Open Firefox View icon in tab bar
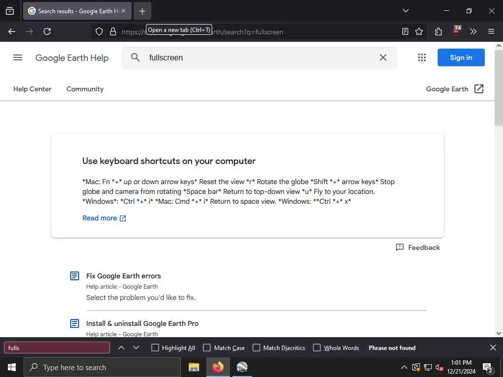This screenshot has width=503, height=377. [10, 11]
